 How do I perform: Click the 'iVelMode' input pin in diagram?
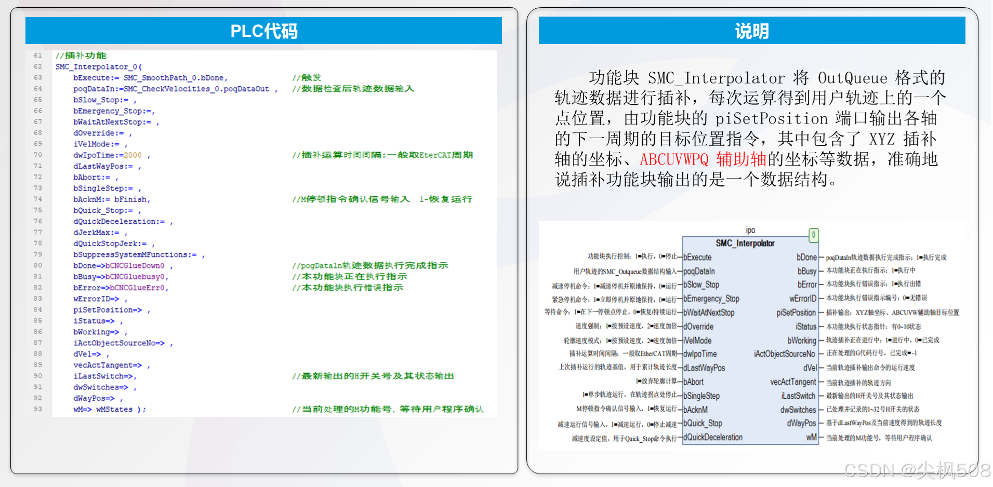(697, 340)
